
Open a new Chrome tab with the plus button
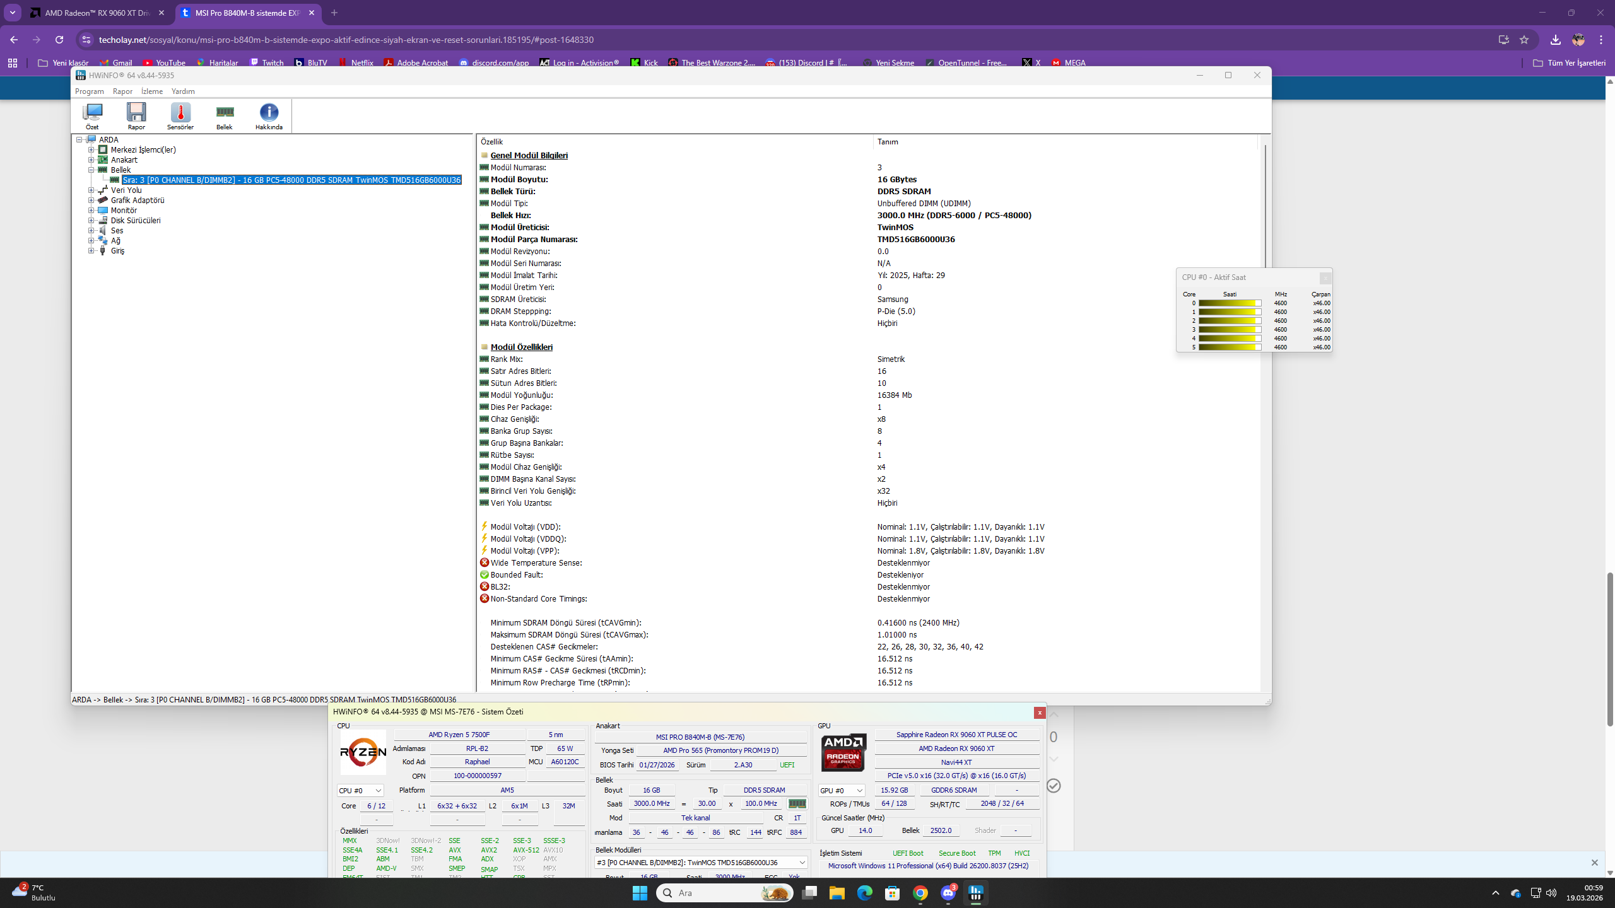click(334, 13)
